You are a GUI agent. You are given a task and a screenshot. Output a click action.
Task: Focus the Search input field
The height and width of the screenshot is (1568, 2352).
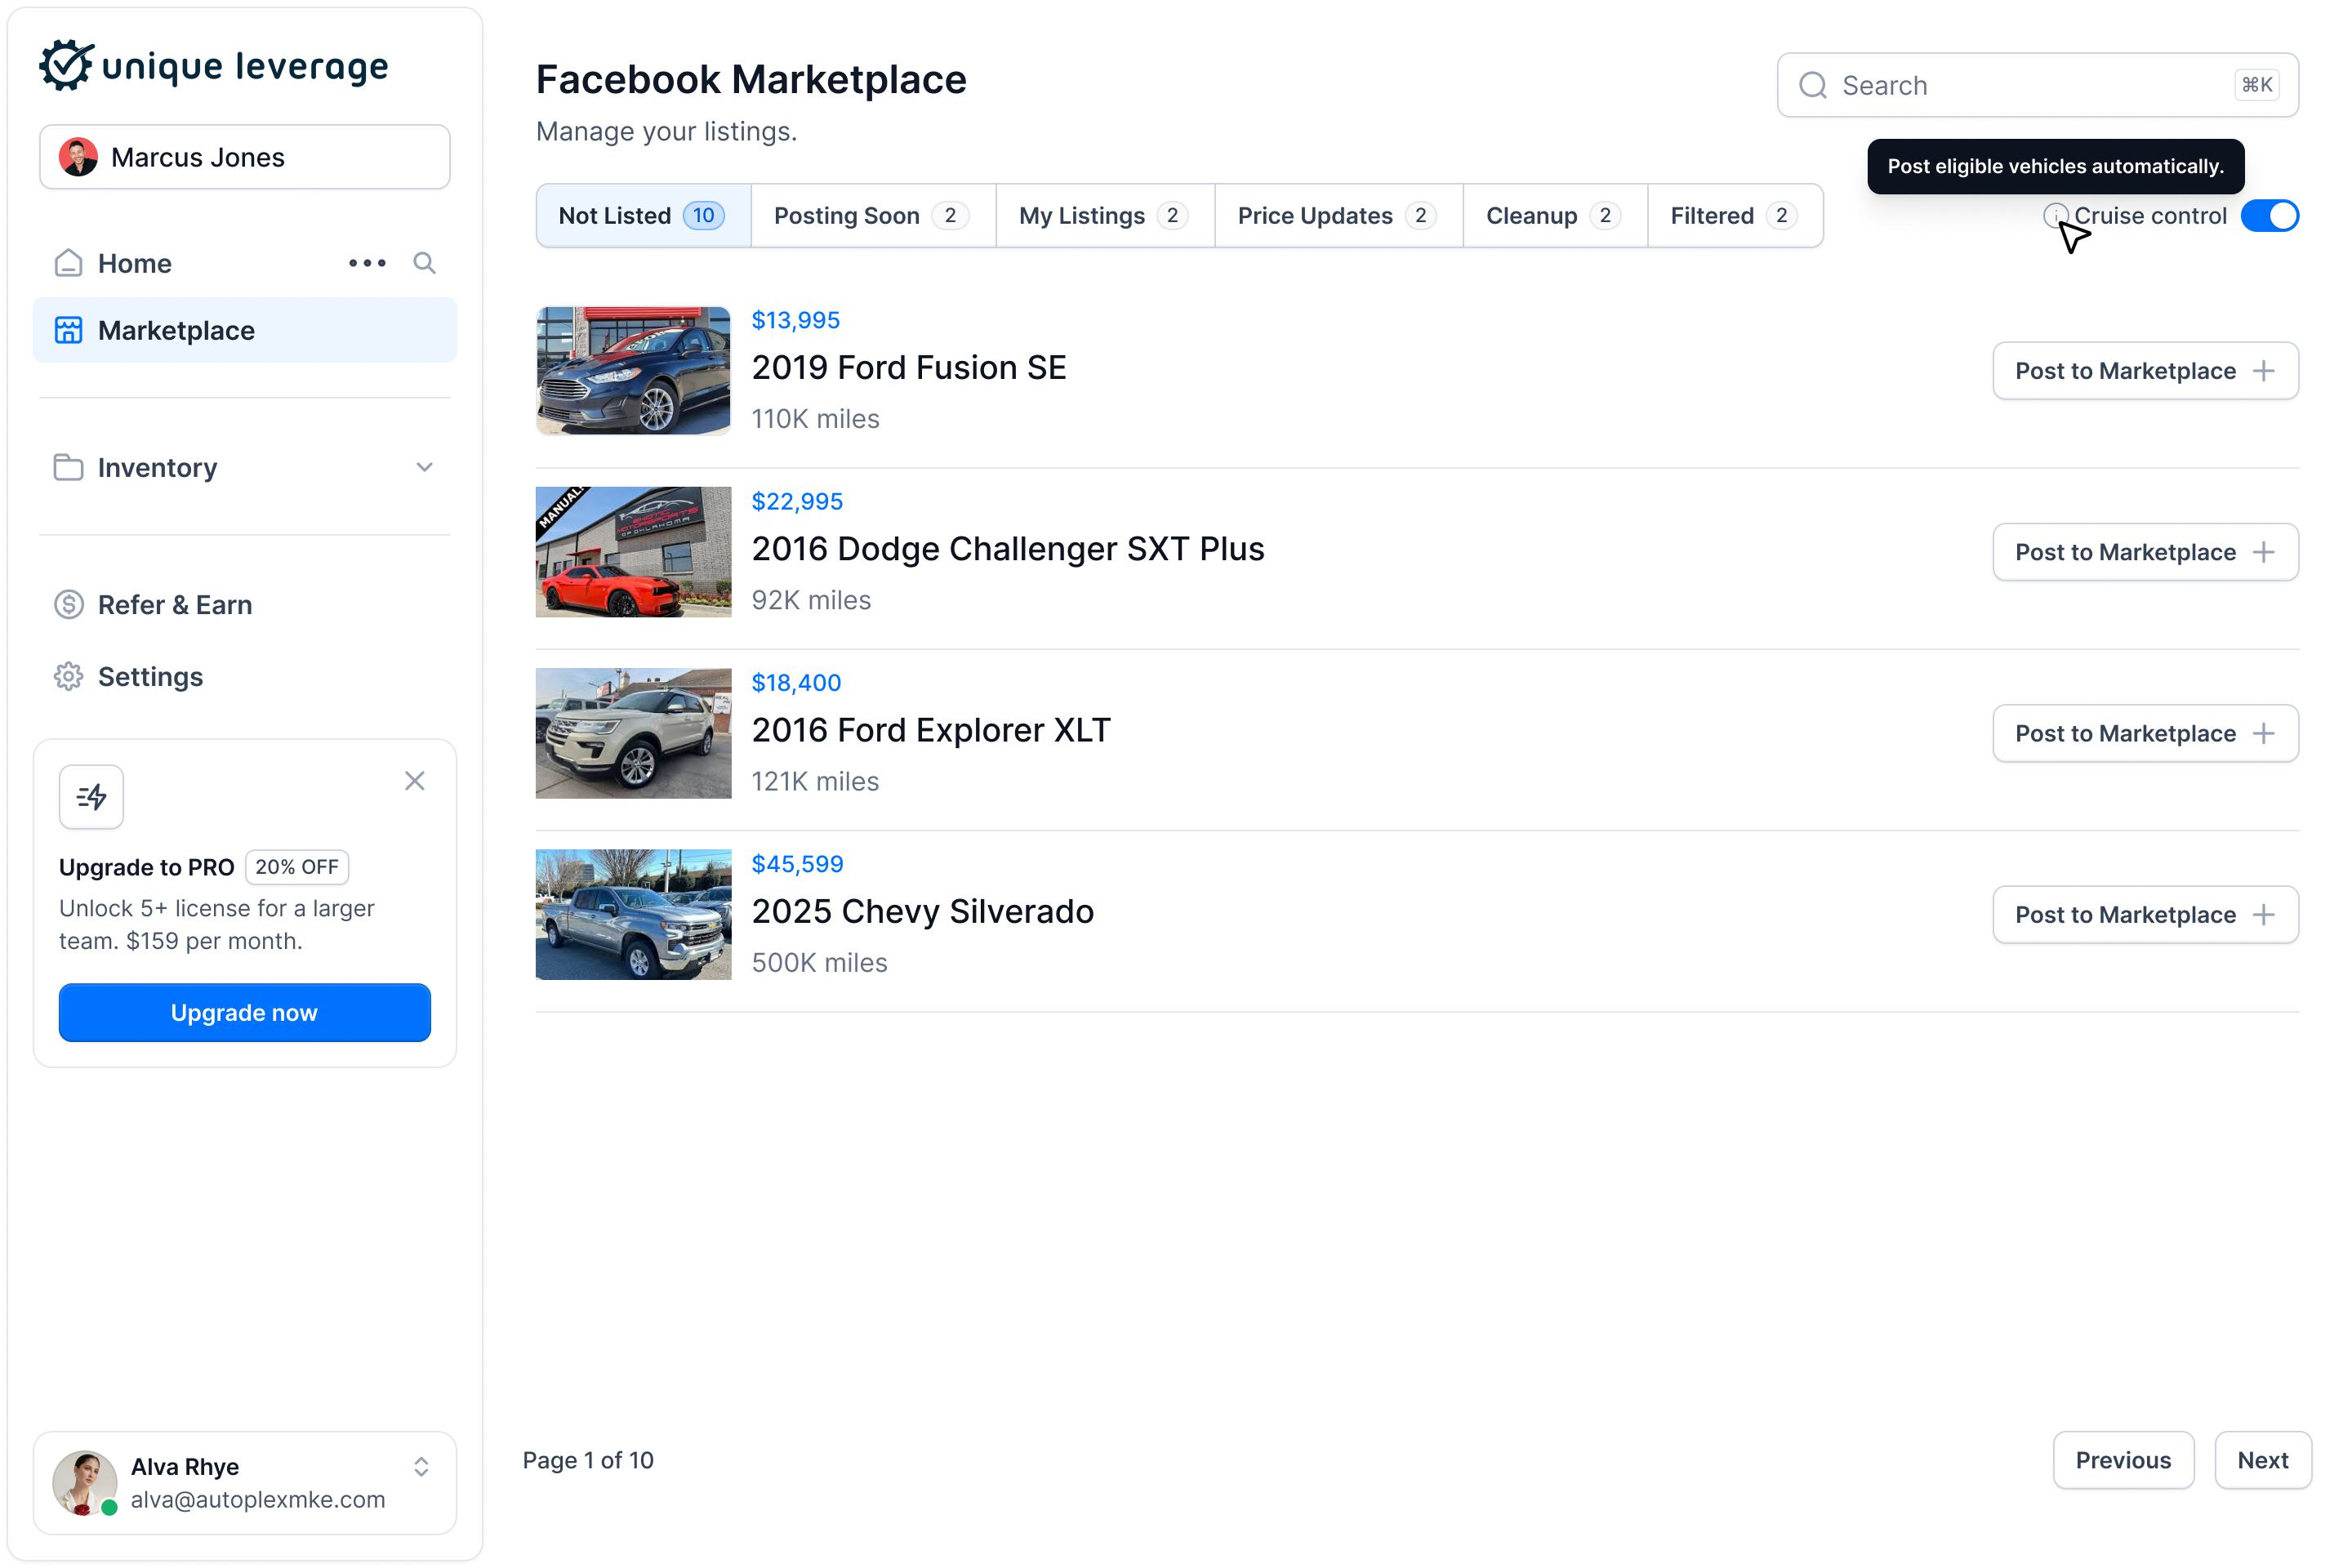pos(2037,86)
